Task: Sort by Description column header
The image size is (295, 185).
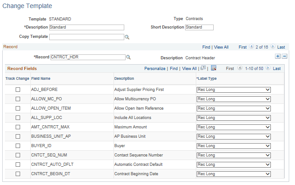Action: coord(124,78)
